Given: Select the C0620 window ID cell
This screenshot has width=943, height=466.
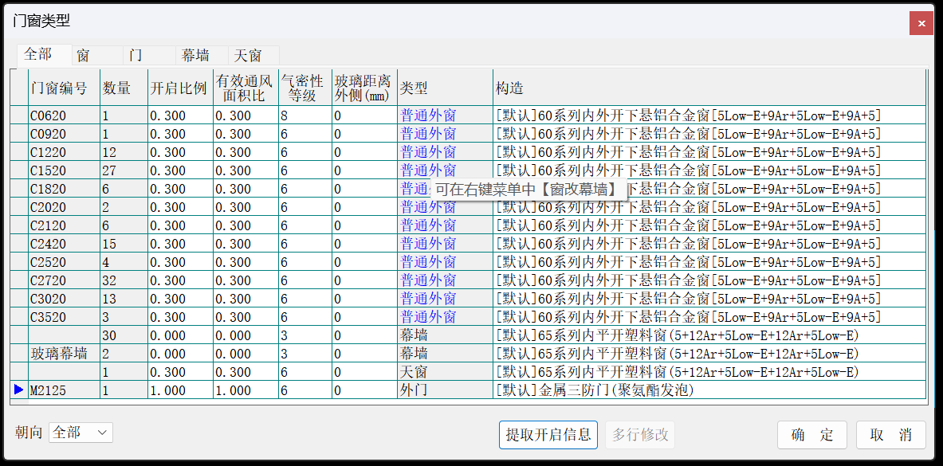Looking at the screenshot, I should coord(64,116).
